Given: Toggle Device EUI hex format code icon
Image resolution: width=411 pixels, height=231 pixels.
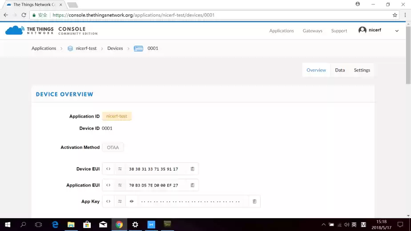Looking at the screenshot, I should pyautogui.click(x=108, y=169).
